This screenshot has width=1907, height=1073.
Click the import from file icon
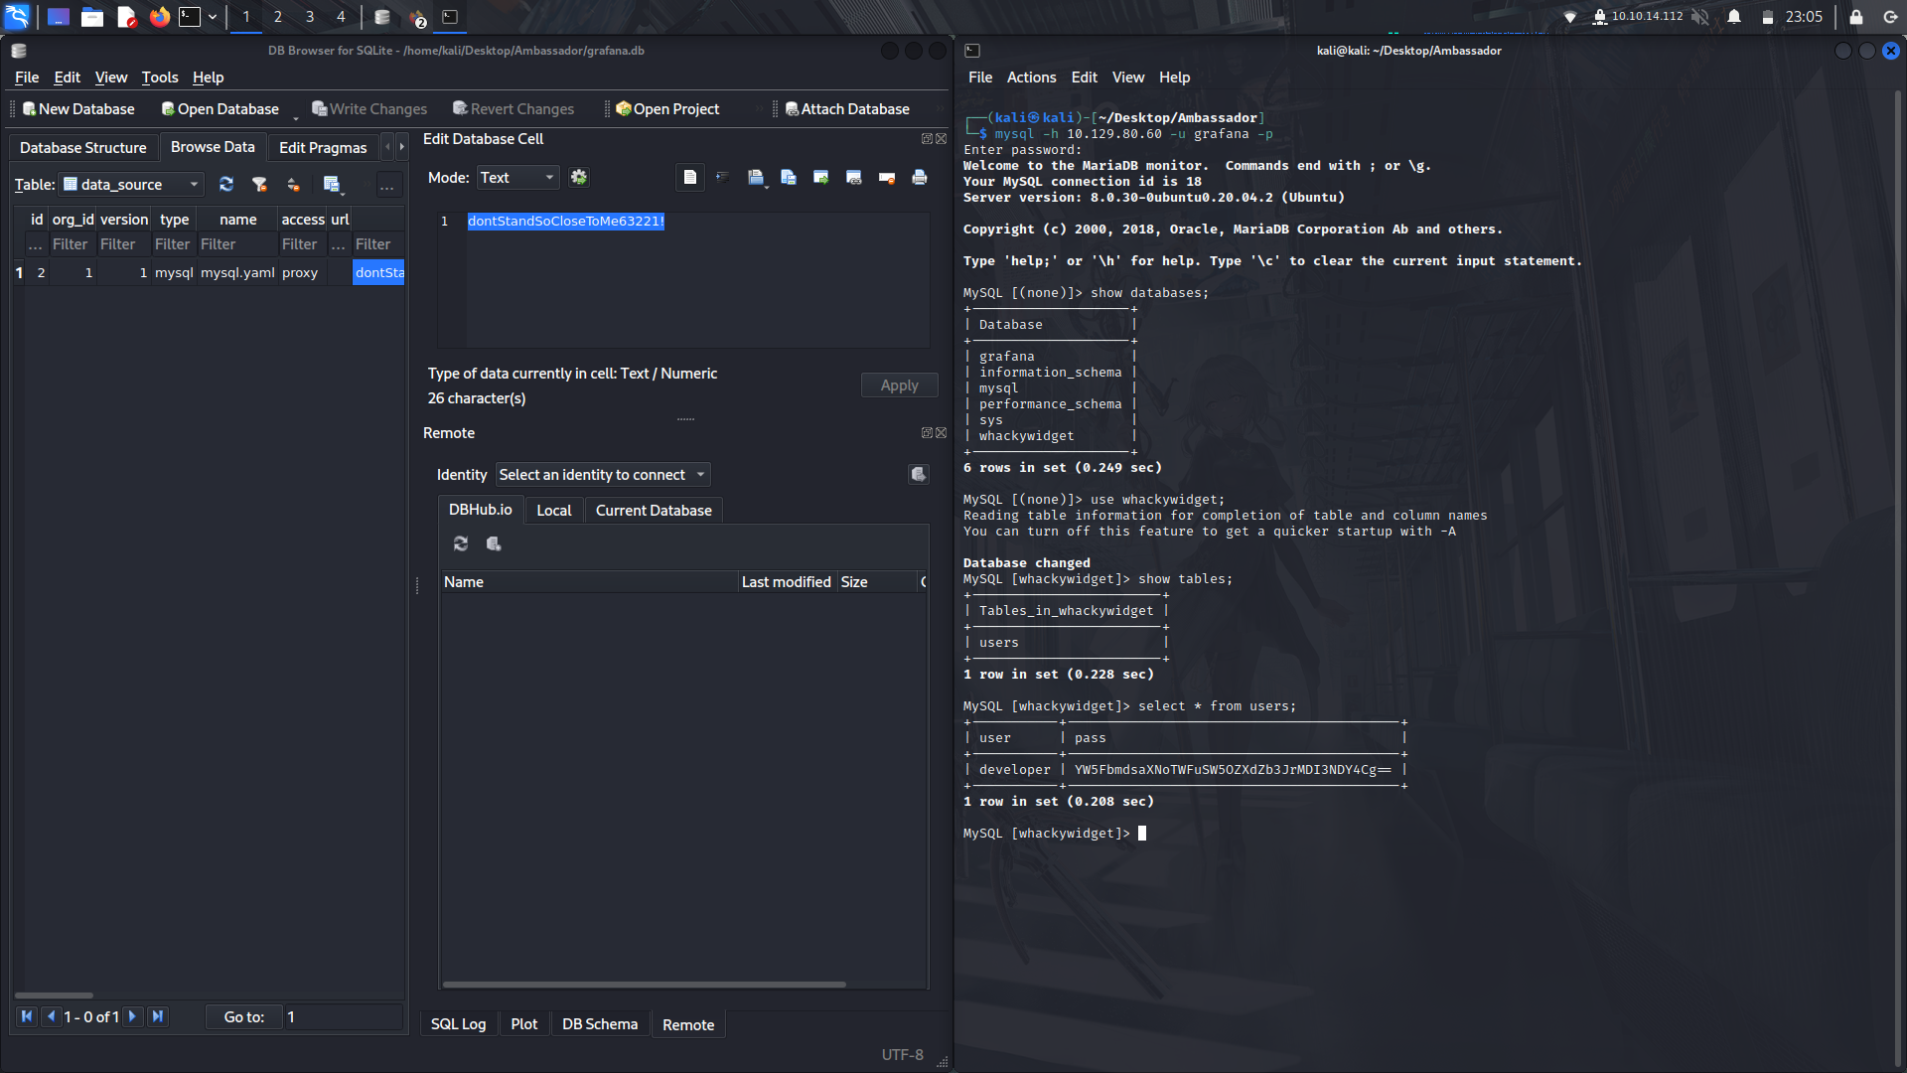(x=755, y=177)
